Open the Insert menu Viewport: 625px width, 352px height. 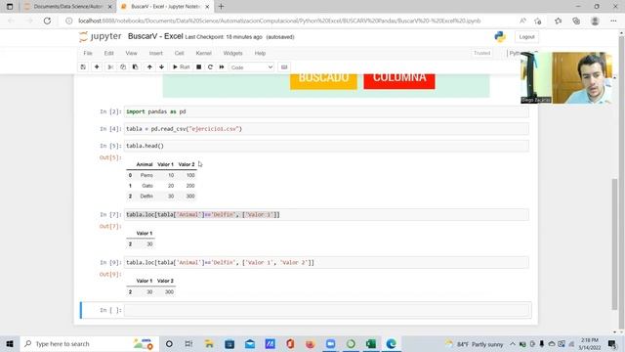[156, 53]
